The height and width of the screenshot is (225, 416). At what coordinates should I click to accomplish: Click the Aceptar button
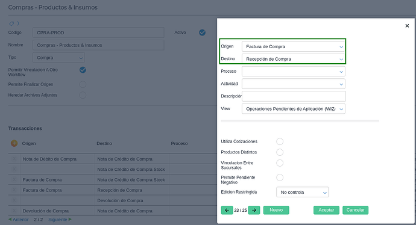(326, 210)
